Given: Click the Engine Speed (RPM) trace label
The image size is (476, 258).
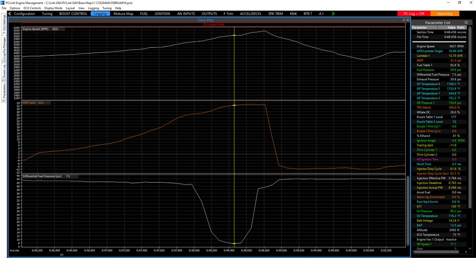Looking at the screenshot, I should coord(35,29).
